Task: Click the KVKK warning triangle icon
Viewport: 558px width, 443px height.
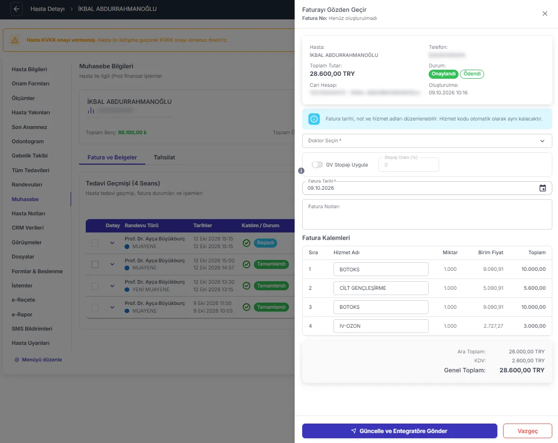Action: pos(15,40)
